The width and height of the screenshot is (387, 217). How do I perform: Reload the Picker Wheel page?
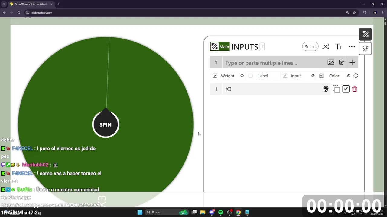click(x=19, y=13)
